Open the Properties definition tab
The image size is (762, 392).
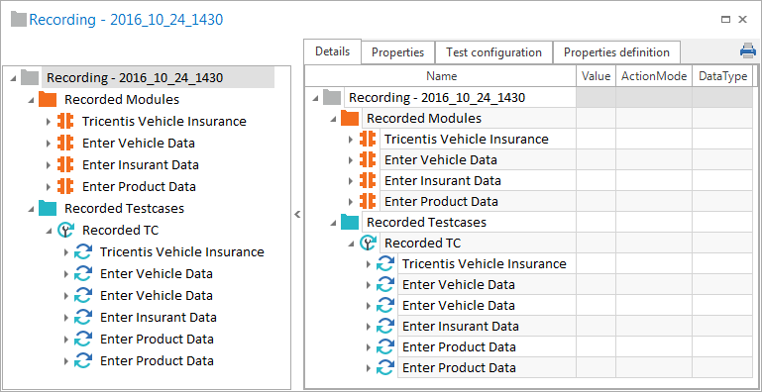pyautogui.click(x=616, y=52)
